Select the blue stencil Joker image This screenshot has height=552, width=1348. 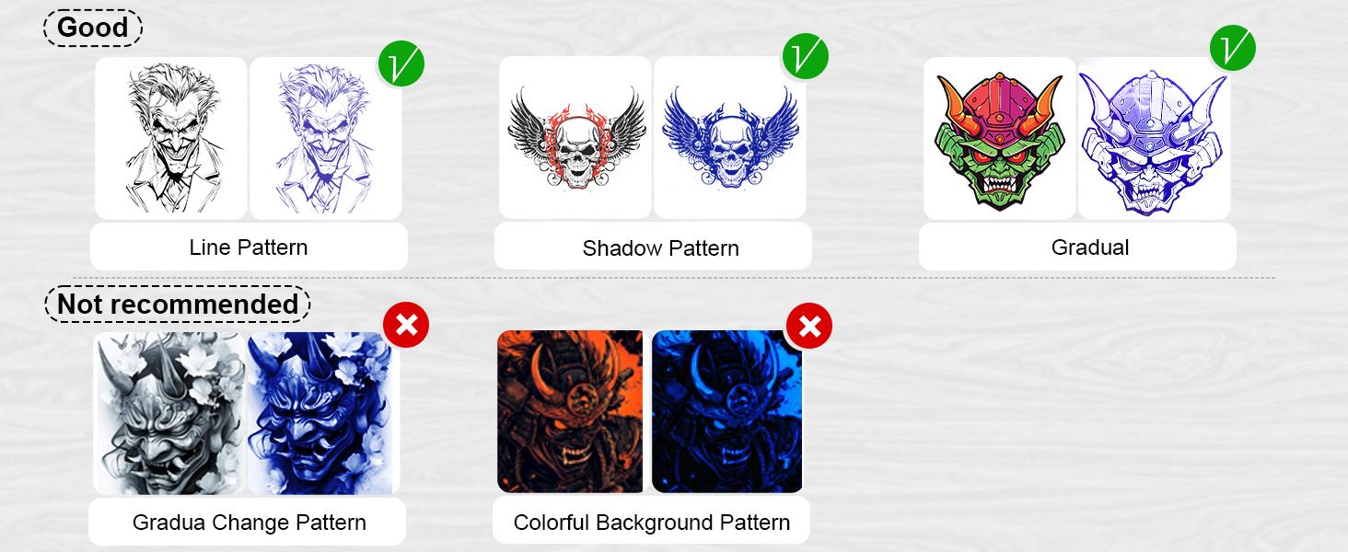tap(326, 138)
